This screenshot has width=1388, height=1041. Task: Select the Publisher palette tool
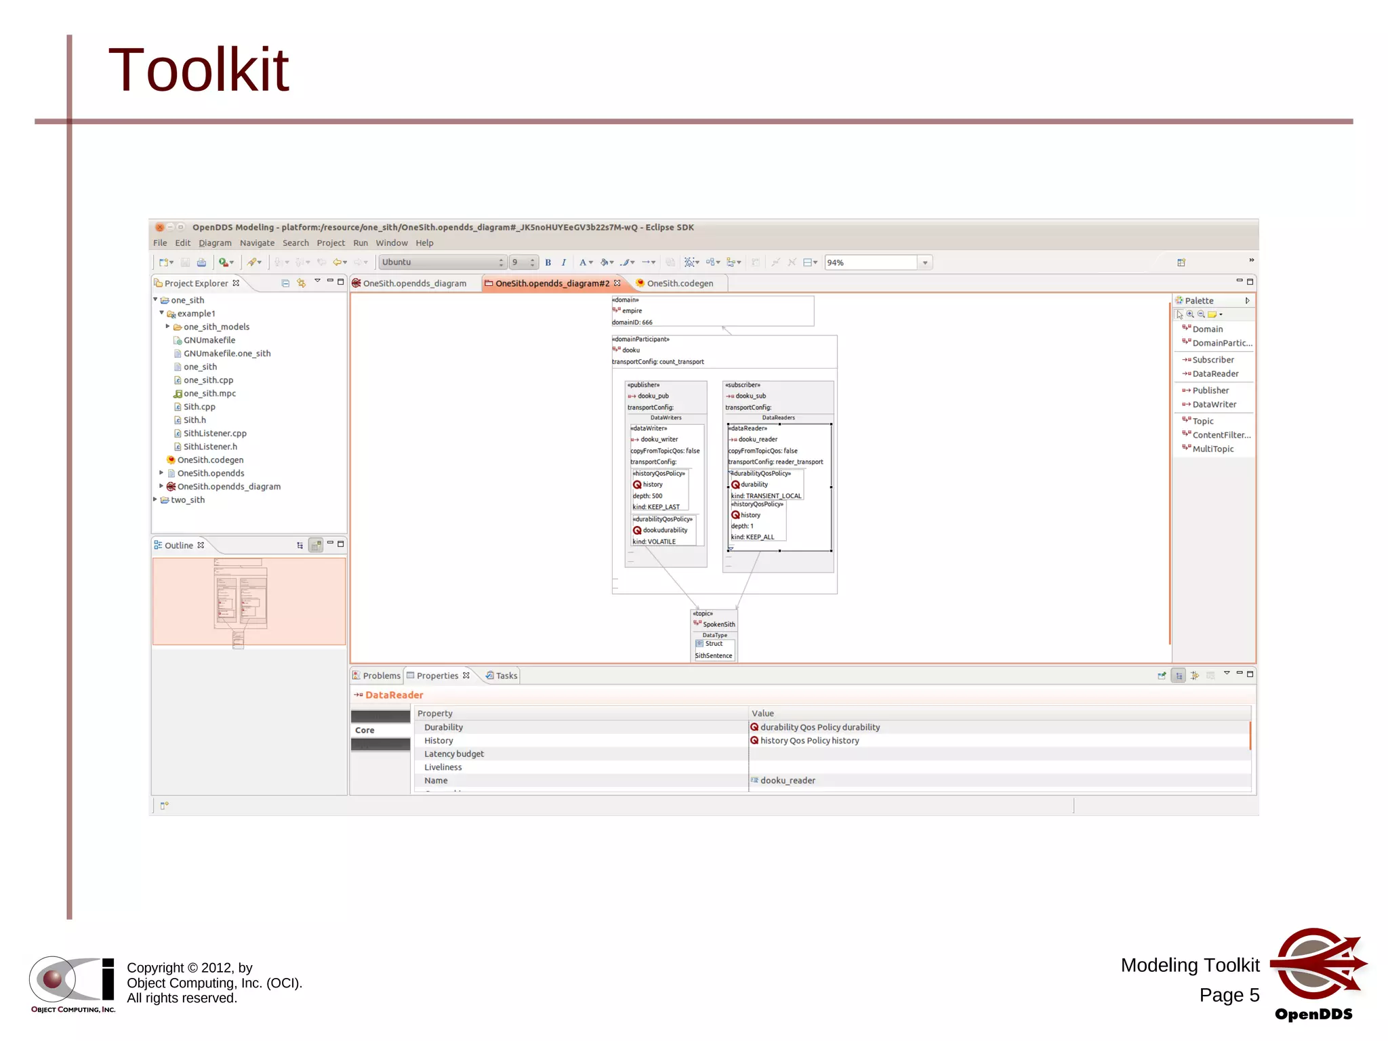click(1205, 390)
